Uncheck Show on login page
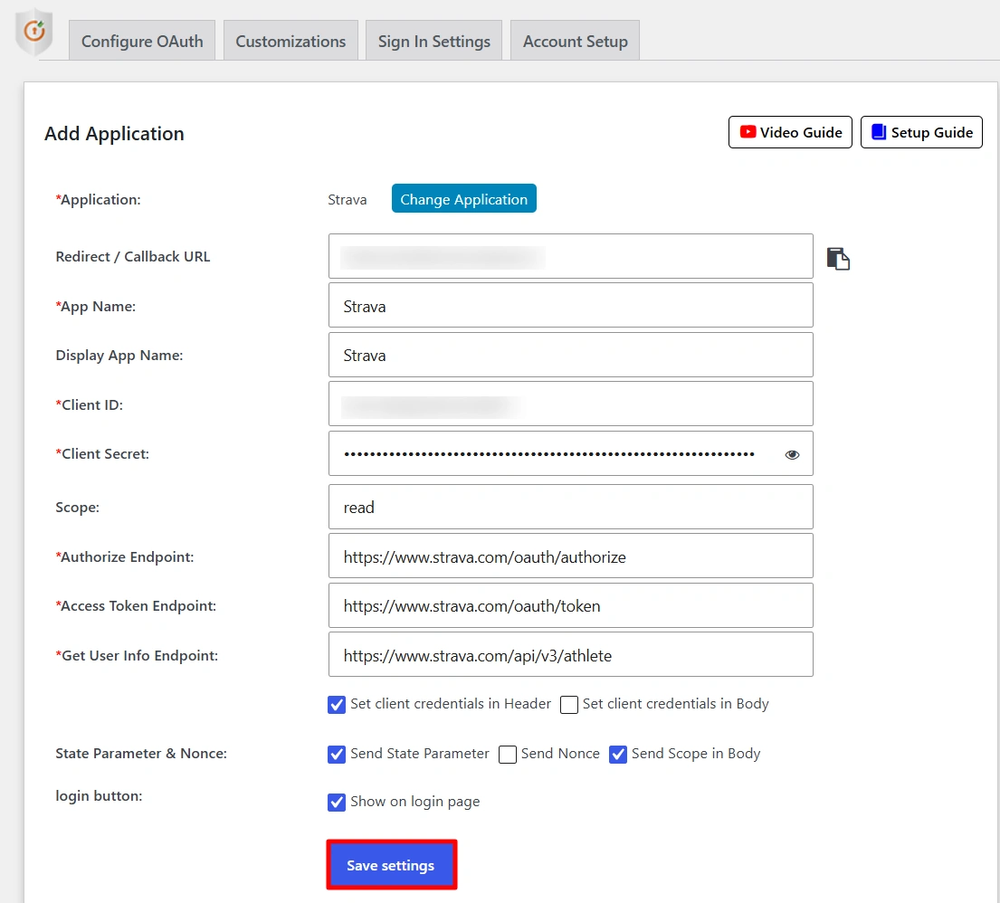This screenshot has height=903, width=1000. pos(337,802)
